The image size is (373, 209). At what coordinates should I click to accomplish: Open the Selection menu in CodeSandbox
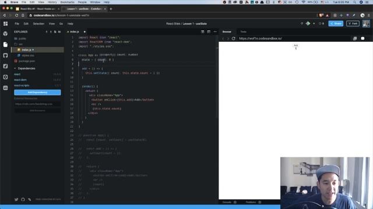point(38,24)
